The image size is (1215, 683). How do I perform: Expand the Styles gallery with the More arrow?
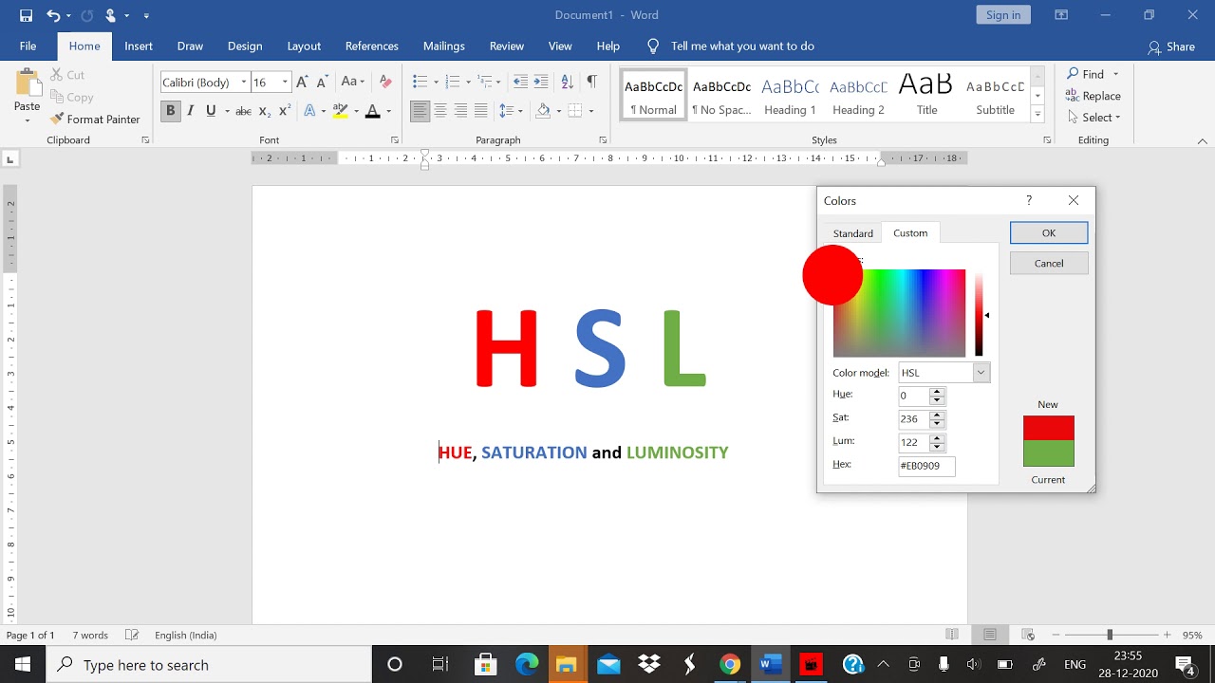[x=1037, y=115]
